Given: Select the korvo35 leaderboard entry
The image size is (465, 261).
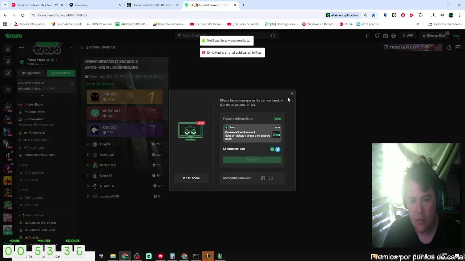Looking at the screenshot, I should 125,129.
